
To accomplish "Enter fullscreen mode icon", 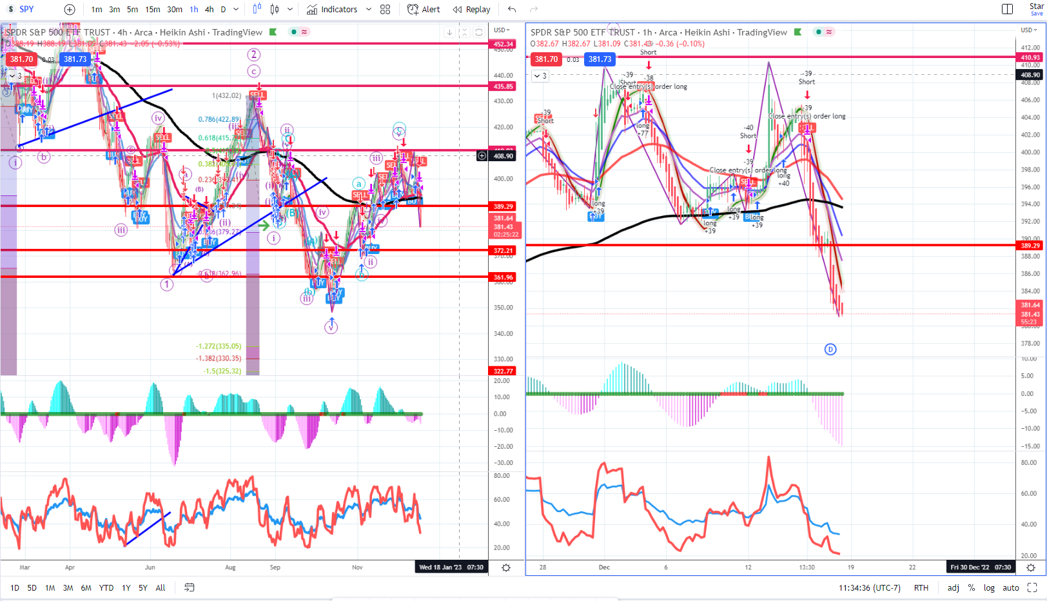I will click(x=1032, y=587).
